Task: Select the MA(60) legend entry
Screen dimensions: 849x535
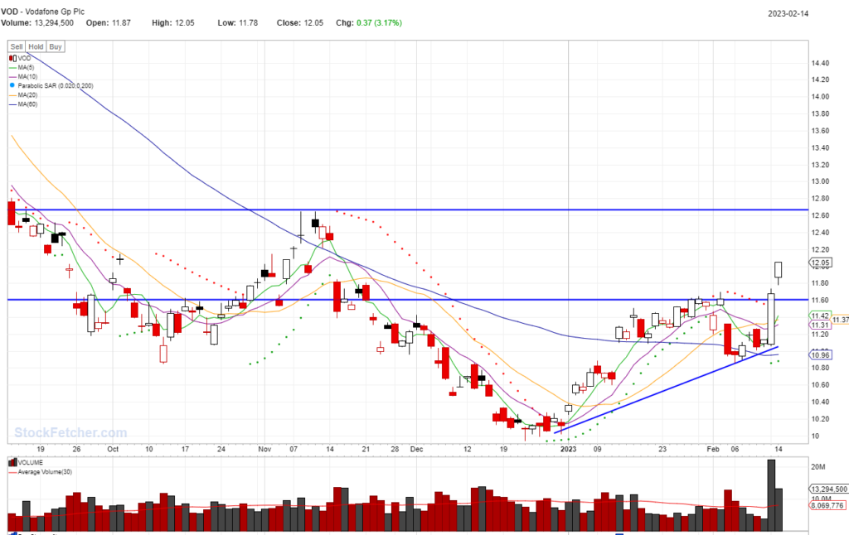Action: point(23,104)
